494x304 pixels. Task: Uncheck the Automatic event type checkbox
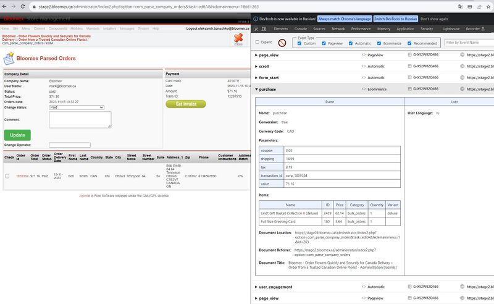tap(351, 43)
